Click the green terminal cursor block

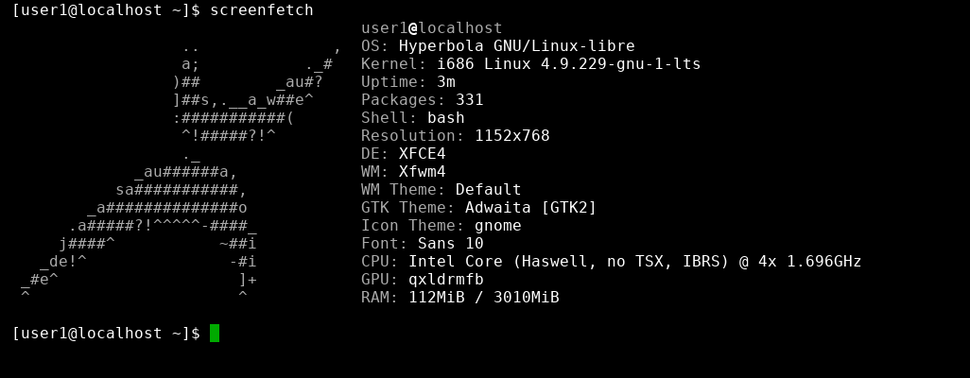point(215,333)
